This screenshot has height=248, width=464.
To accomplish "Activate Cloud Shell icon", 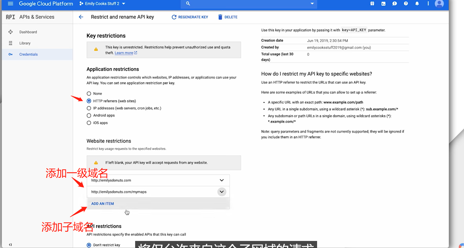I will [x=383, y=4].
